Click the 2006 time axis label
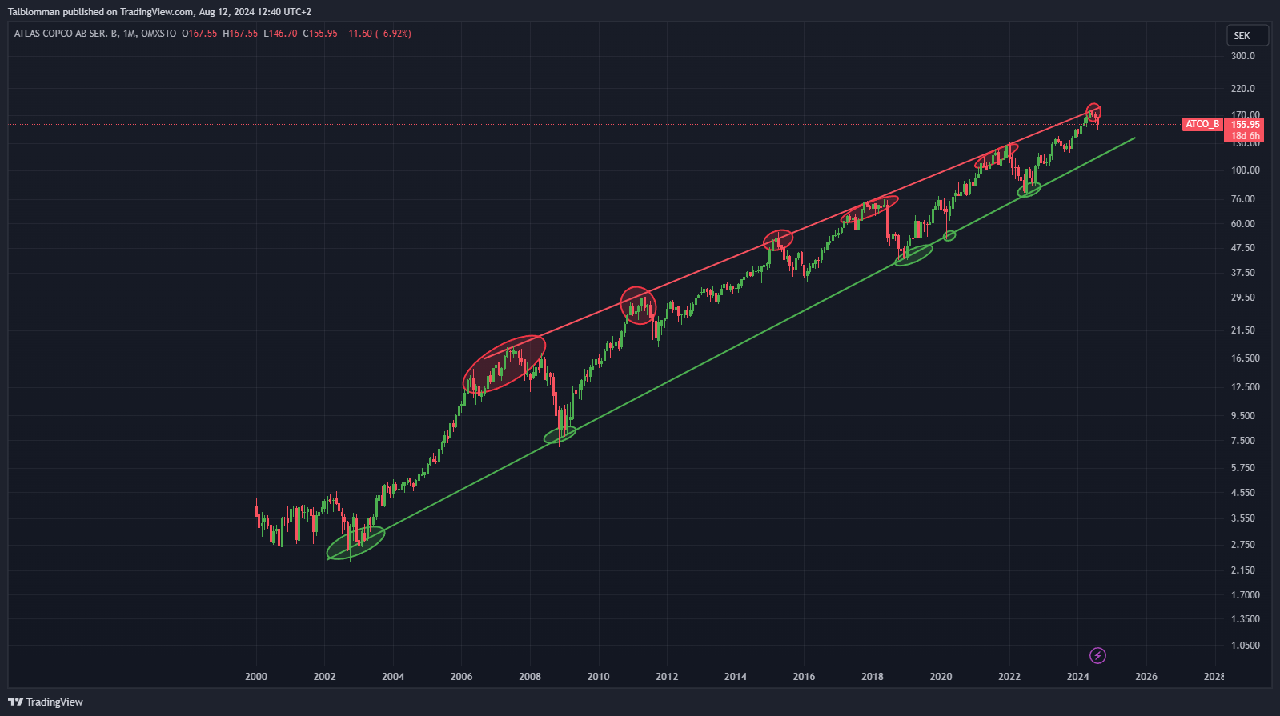The image size is (1280, 716). tap(461, 677)
